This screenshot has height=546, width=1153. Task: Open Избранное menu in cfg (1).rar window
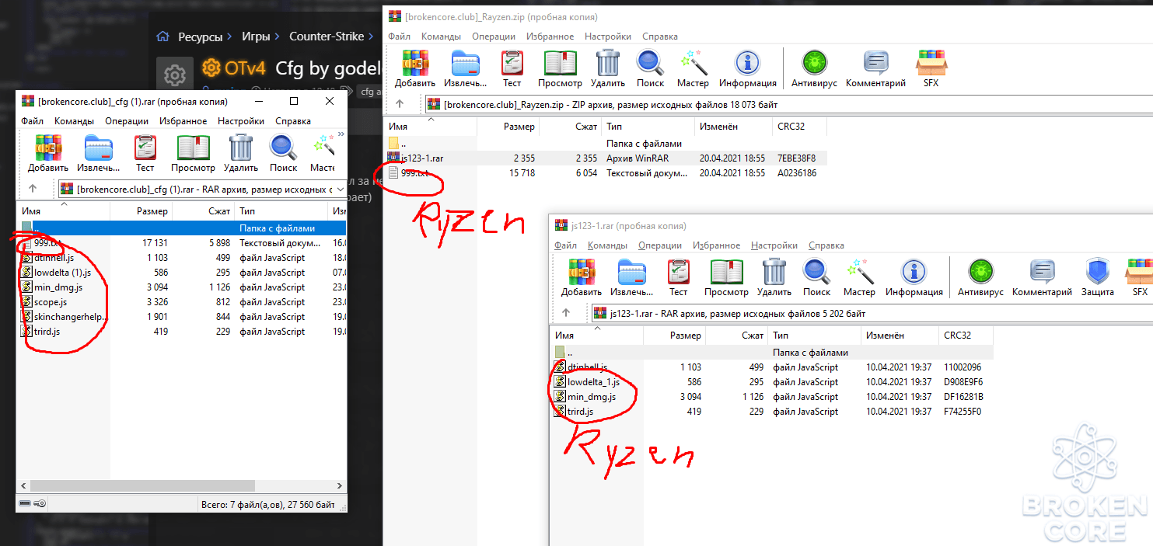pyautogui.click(x=183, y=121)
